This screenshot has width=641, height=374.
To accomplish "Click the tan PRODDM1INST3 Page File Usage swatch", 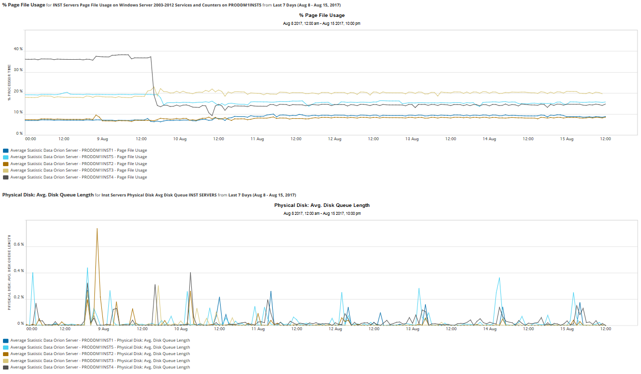I will click(x=5, y=171).
